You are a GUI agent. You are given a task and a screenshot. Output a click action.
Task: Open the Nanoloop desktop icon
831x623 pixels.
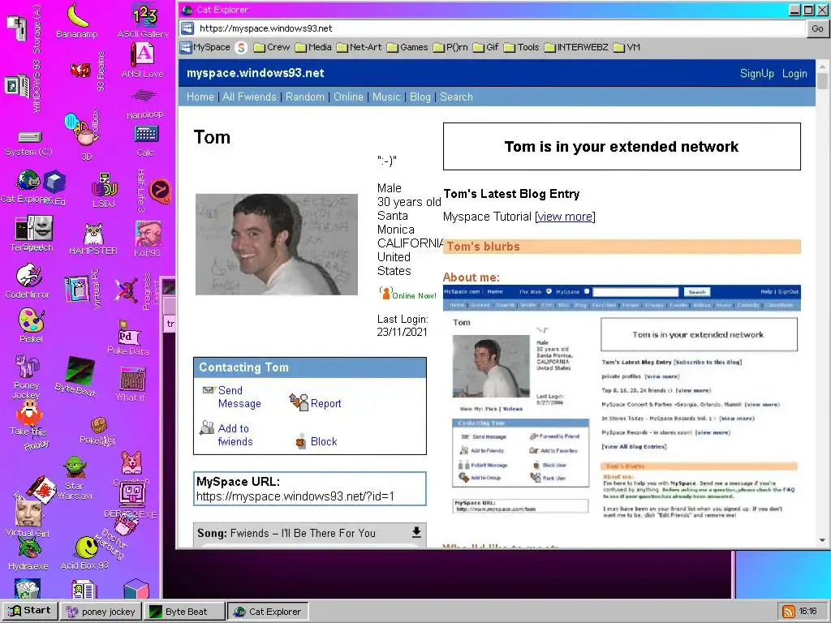coord(144,103)
